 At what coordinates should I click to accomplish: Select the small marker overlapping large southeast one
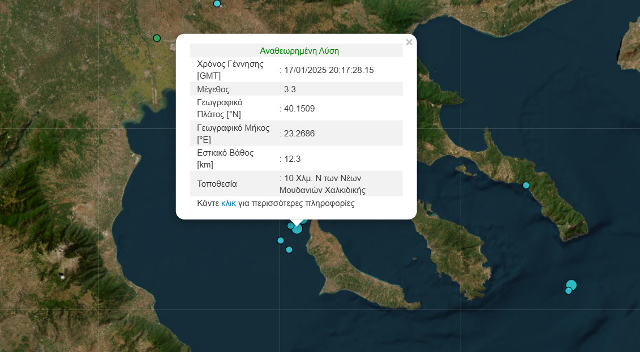pyautogui.click(x=568, y=291)
